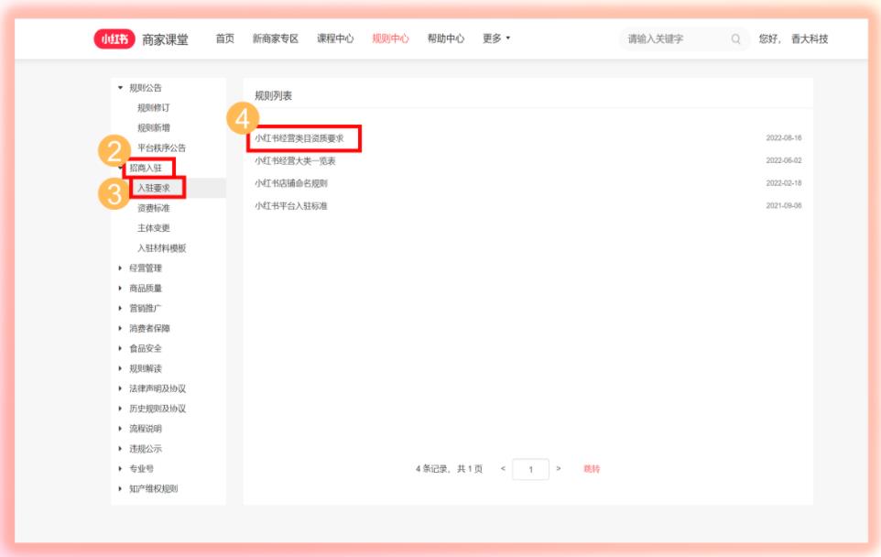Expand the 消费者保障 section
This screenshot has height=557, width=881.
149,328
